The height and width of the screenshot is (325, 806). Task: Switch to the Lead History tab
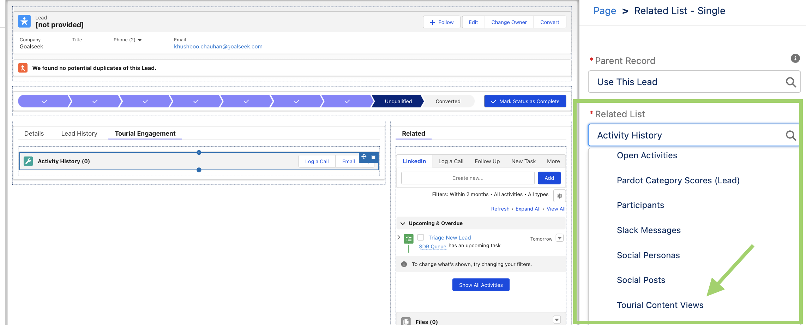coord(79,134)
